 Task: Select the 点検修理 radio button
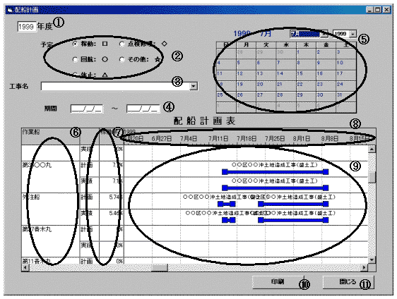[x=122, y=44]
